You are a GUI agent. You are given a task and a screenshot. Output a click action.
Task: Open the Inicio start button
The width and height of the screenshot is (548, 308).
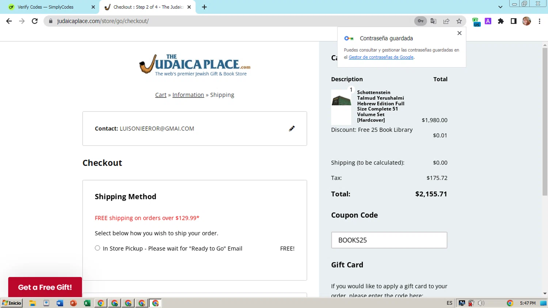pyautogui.click(x=12, y=303)
